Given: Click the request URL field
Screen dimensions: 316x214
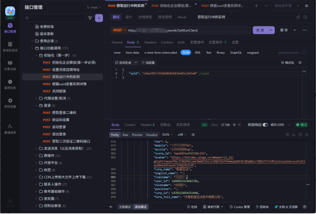Looking at the screenshot, I should click(189, 30).
